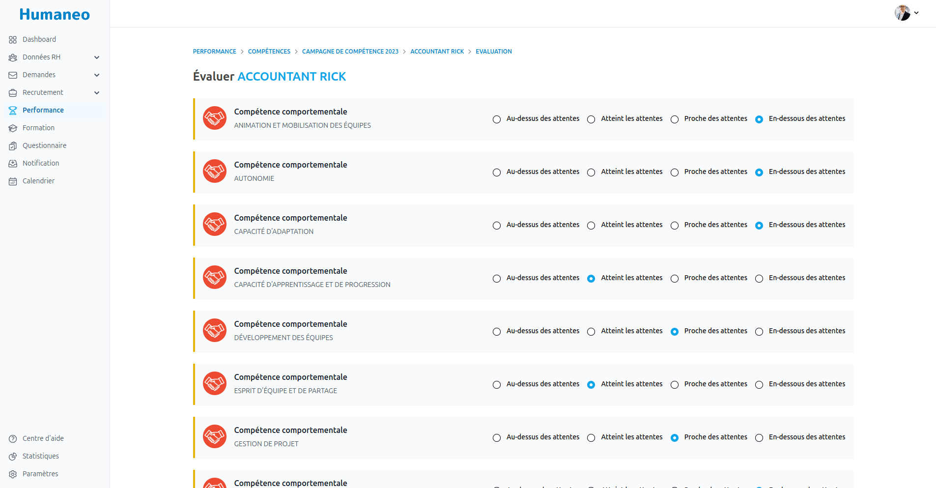The image size is (936, 488).
Task: Open the Performance sidebar menu item
Action: coord(43,110)
